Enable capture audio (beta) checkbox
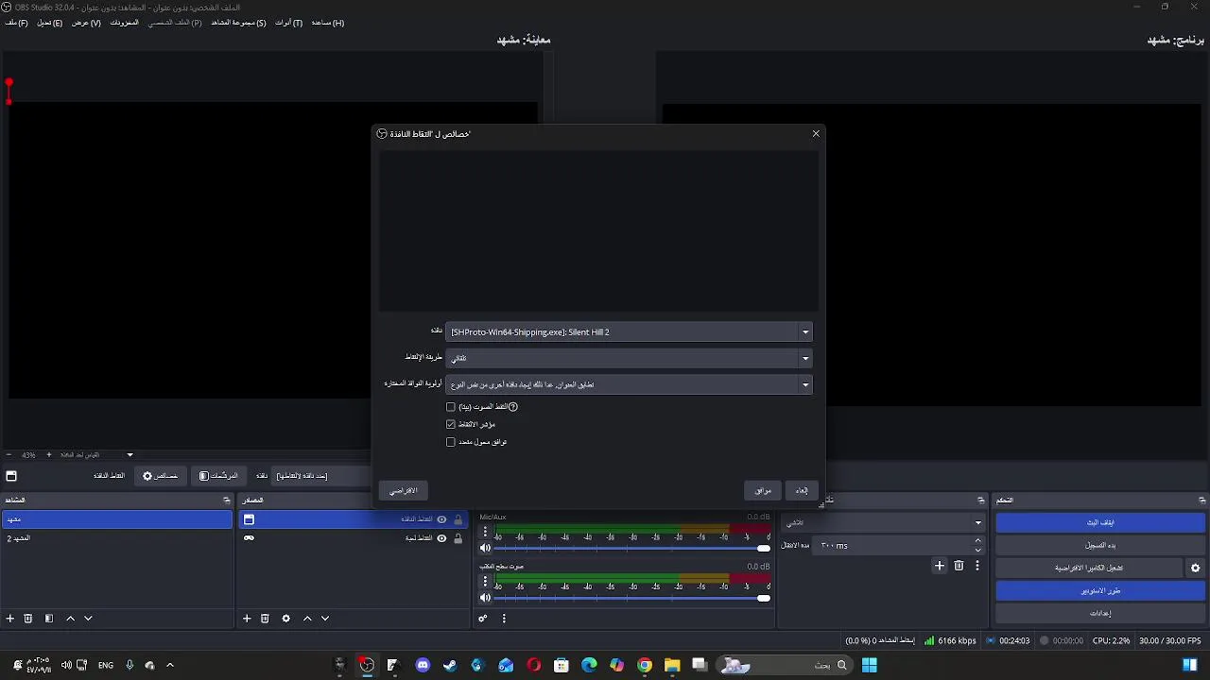The height and width of the screenshot is (680, 1210). coord(451,407)
